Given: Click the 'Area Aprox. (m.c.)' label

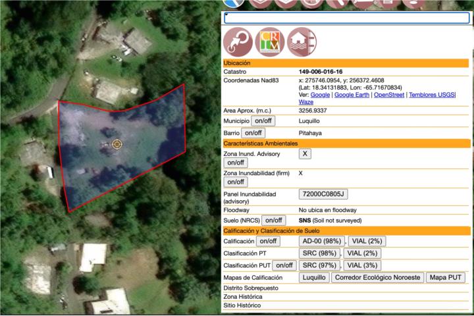Looking at the screenshot, I should (247, 111).
